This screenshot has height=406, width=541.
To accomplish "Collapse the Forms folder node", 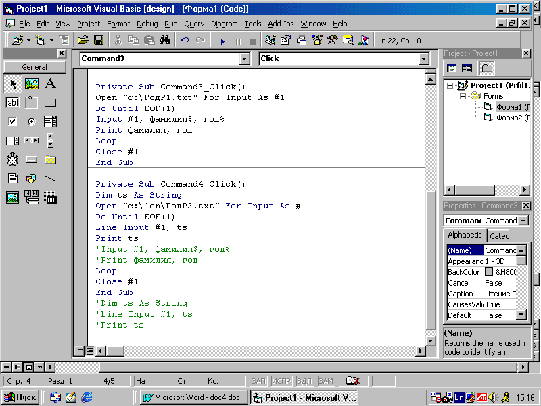I will pos(463,96).
